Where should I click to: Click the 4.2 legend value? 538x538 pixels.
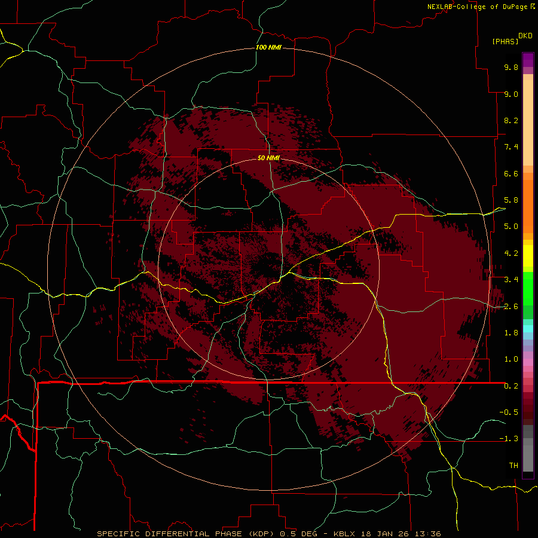point(511,253)
